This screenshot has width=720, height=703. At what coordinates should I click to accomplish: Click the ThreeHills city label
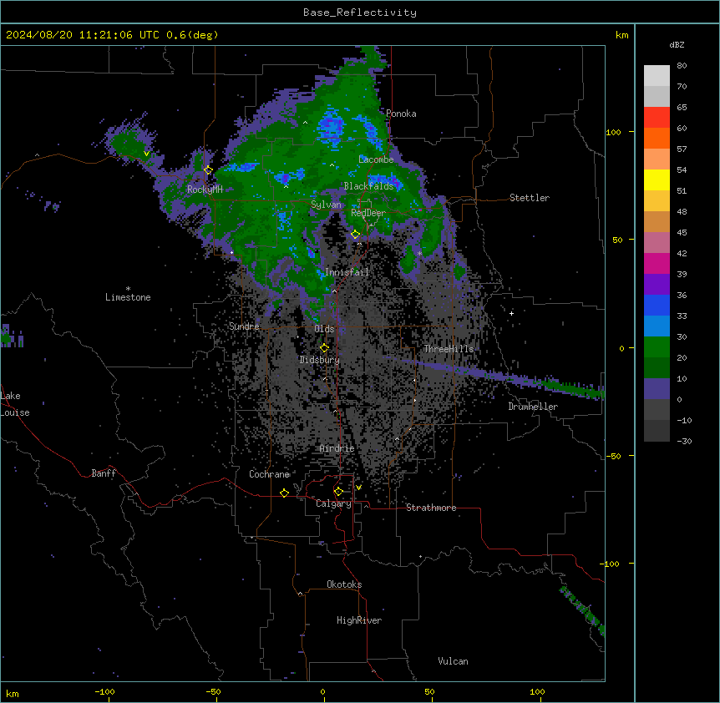click(449, 349)
